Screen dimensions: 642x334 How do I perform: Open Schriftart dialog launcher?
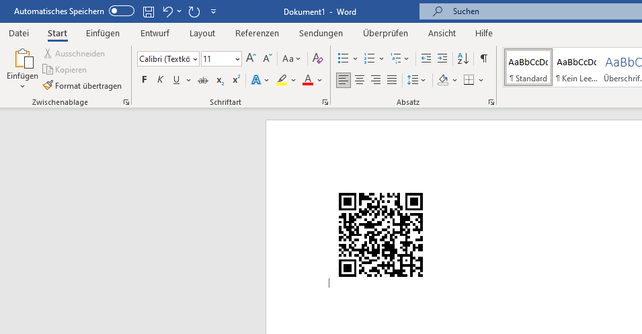pos(325,102)
